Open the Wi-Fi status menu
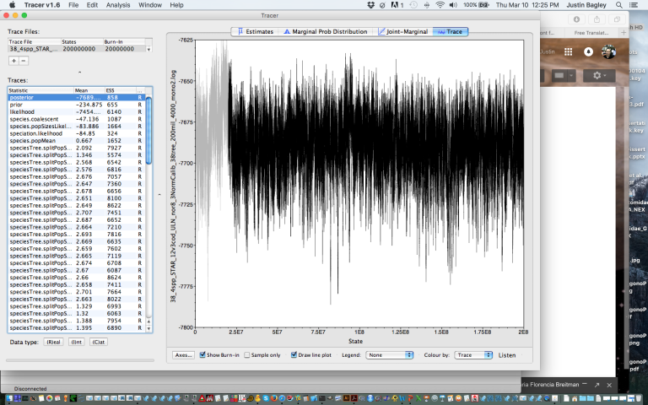This screenshot has height=405, width=648. pos(440,5)
